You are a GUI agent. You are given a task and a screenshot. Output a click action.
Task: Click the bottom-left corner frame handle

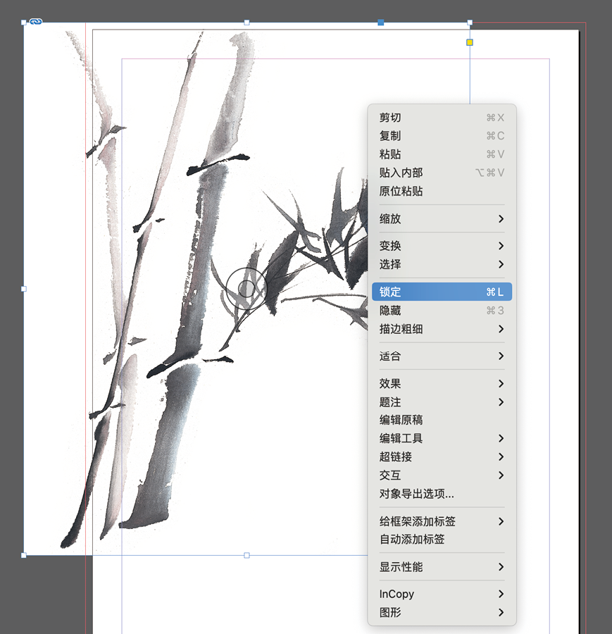pyautogui.click(x=24, y=555)
